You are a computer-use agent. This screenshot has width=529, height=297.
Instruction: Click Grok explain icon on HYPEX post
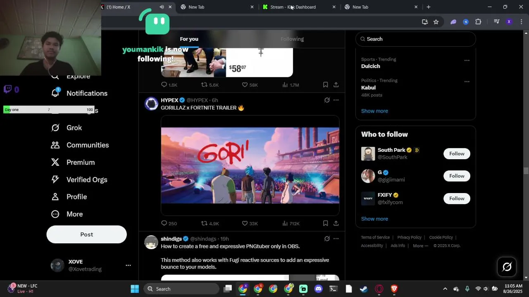327,100
